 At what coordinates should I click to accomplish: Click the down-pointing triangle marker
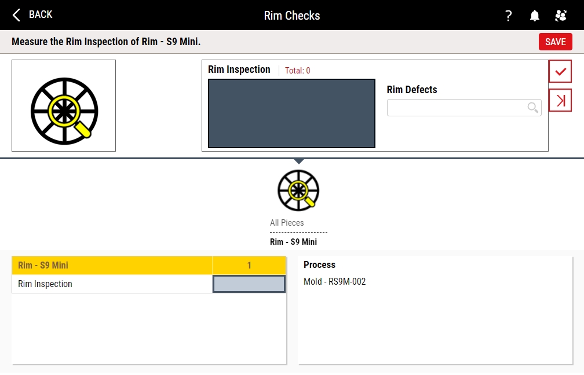click(x=298, y=161)
